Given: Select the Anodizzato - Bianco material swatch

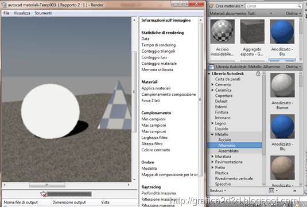Looking at the screenshot, I should click(x=282, y=85).
